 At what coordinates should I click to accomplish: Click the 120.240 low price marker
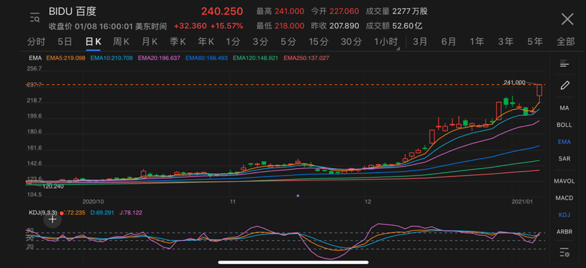tap(53, 186)
